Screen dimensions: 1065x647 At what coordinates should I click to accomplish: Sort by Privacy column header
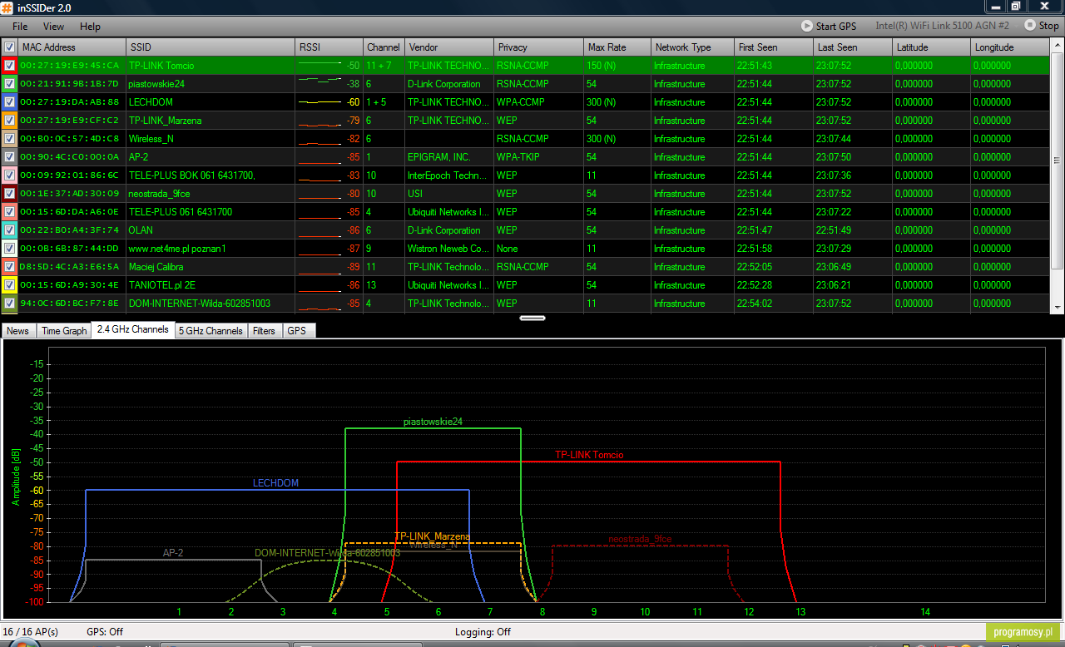pyautogui.click(x=538, y=47)
